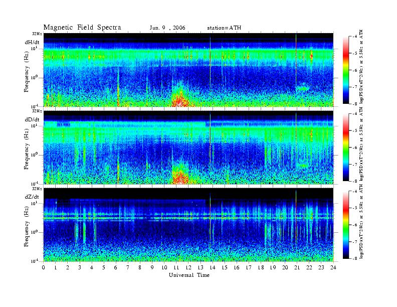Click hour 21 on the Universal Time axis
Viewport: 397px width, 307px height.
(x=297, y=267)
